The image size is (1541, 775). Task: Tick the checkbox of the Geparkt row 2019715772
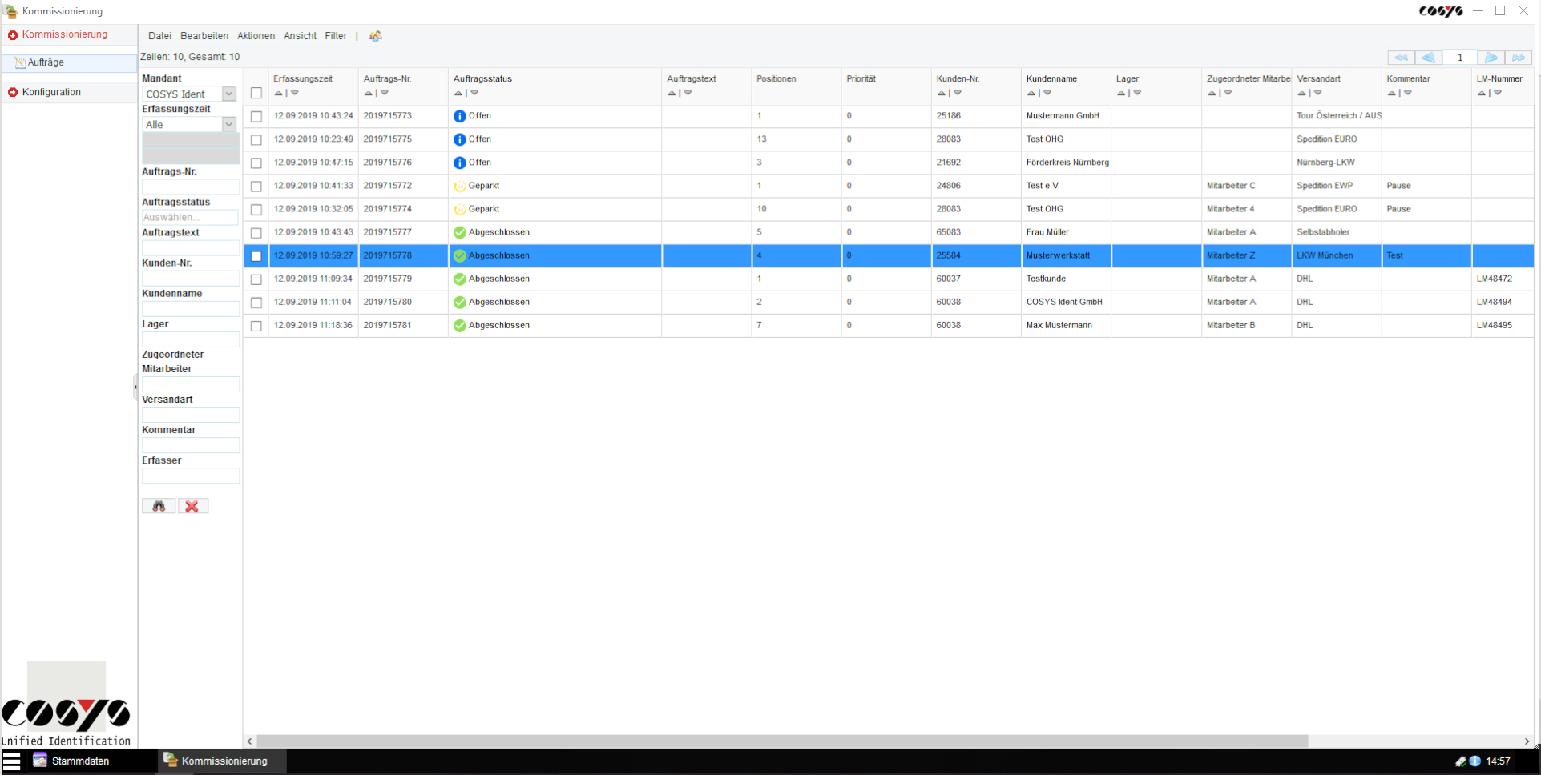point(256,186)
